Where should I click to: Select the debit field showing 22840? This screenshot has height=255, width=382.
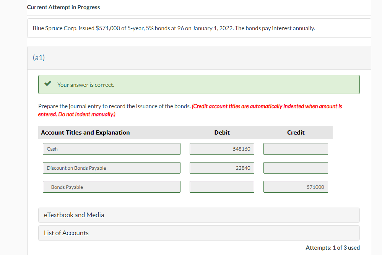tap(222, 167)
